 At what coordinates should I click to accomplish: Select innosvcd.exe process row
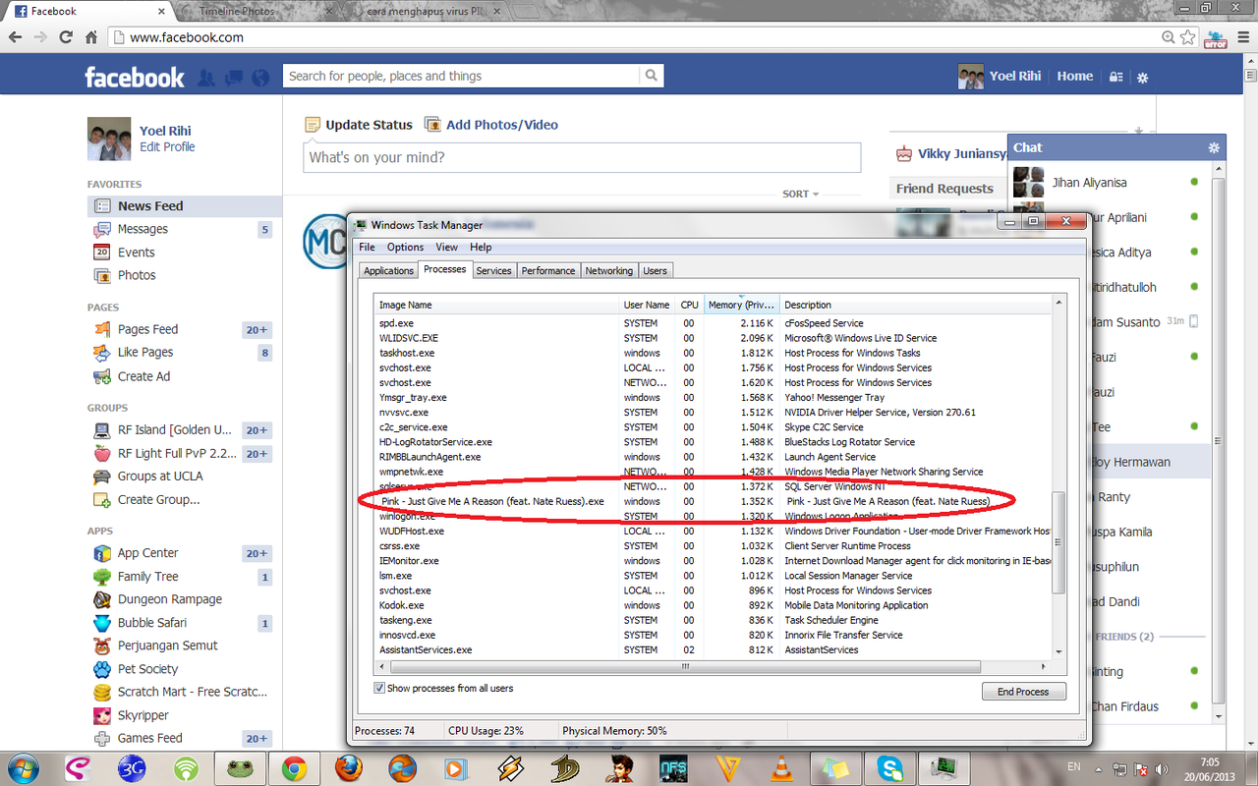click(715, 635)
